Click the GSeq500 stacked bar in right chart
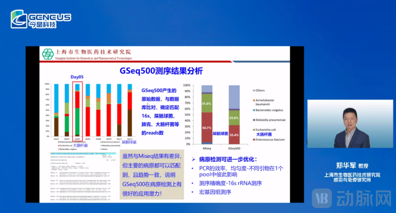This screenshot has height=213, width=396. pos(233,114)
